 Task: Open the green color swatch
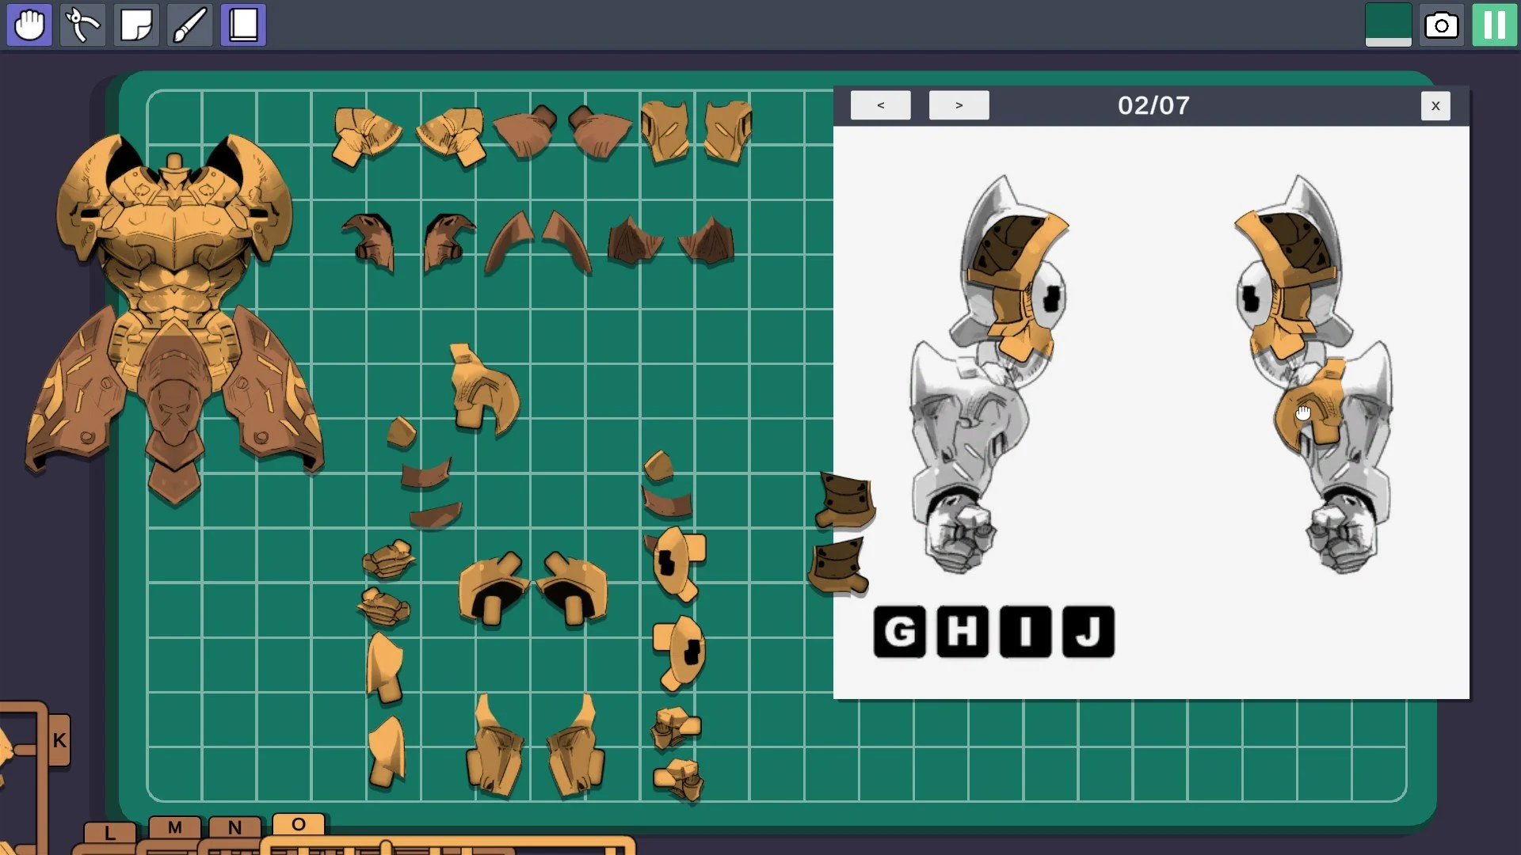click(1387, 25)
